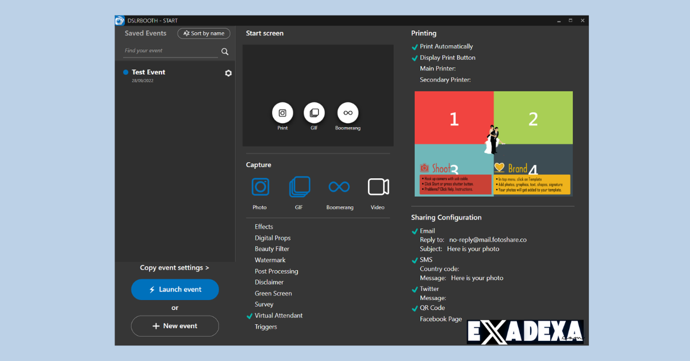Screen dimensions: 690x361
Task: Click the search magnifier icon in Saved Events
Action: click(224, 51)
